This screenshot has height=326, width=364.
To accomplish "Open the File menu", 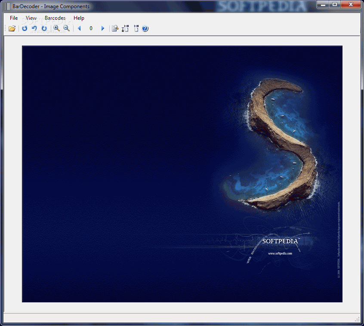I will click(x=14, y=18).
